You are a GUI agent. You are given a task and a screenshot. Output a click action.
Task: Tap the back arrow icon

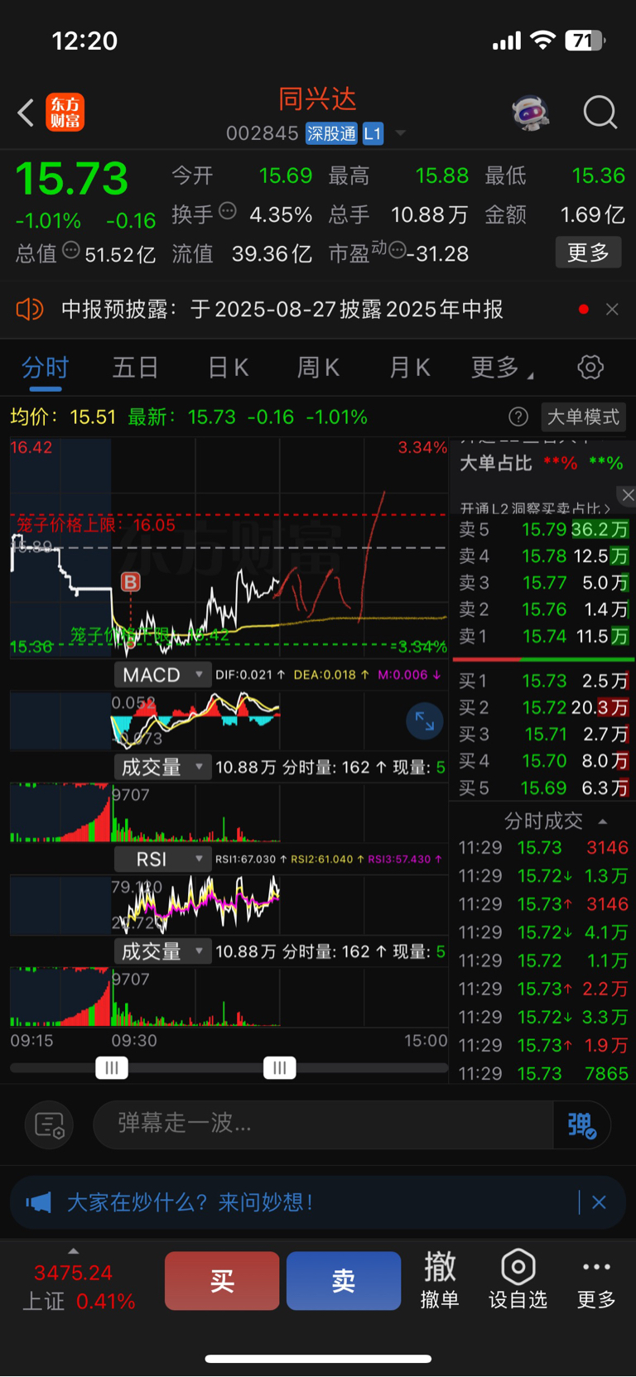click(26, 113)
